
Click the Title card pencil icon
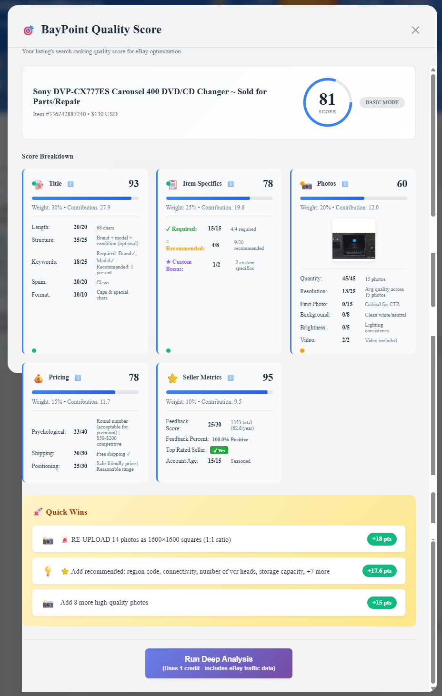[38, 184]
